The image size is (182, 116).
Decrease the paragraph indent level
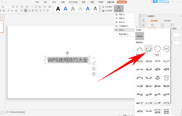point(32,7)
